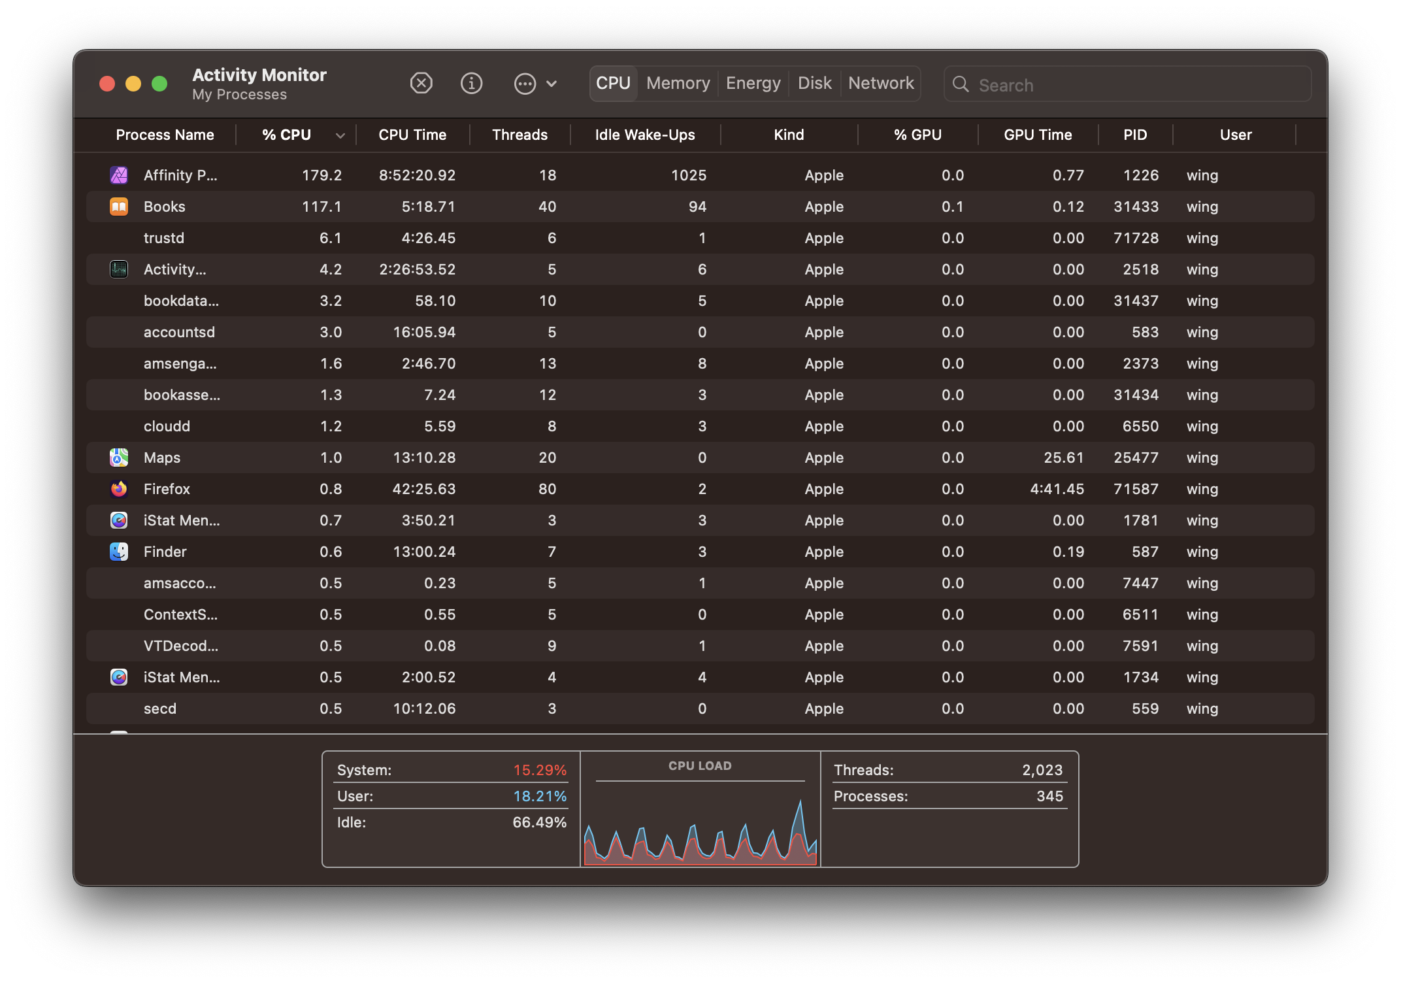The height and width of the screenshot is (983, 1401).
Task: Select the bookdata... process row
Action: tap(700, 301)
